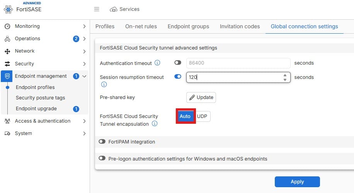
Task: Click the Operations notification badge showing 2
Action: pyautogui.click(x=76, y=39)
